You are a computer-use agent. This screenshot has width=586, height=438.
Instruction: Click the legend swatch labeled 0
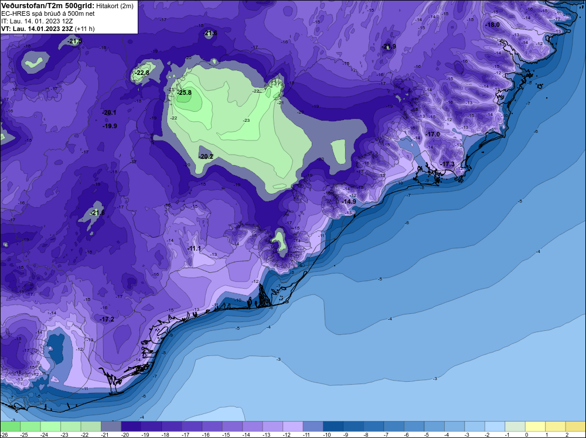pyautogui.click(x=535, y=426)
